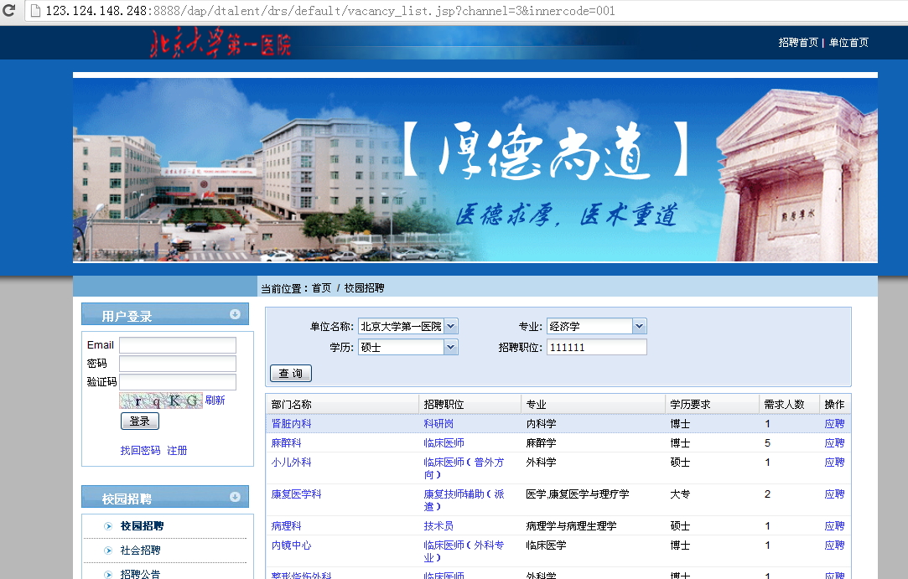Click the 招聘职位 column header
The image size is (908, 579).
470,404
